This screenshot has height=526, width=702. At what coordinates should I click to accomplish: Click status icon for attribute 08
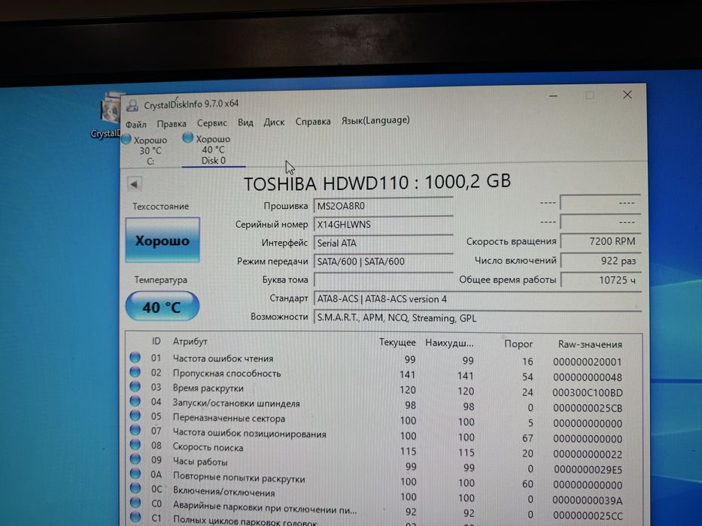pos(135,445)
